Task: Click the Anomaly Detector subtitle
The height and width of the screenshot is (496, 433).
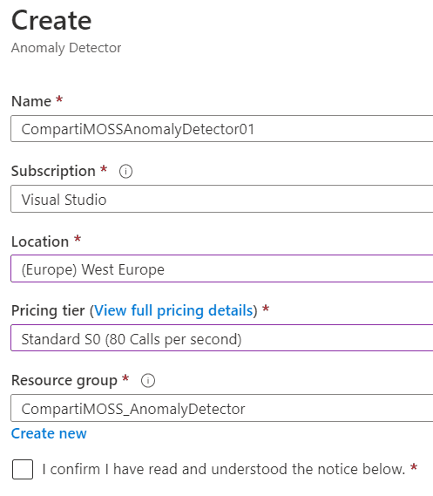Action: [x=66, y=48]
